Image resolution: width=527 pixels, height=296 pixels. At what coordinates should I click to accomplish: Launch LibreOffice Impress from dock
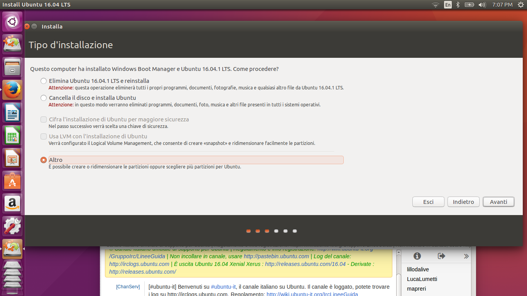point(12,158)
